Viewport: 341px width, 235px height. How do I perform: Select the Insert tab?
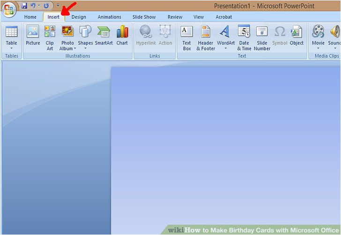pyautogui.click(x=53, y=17)
